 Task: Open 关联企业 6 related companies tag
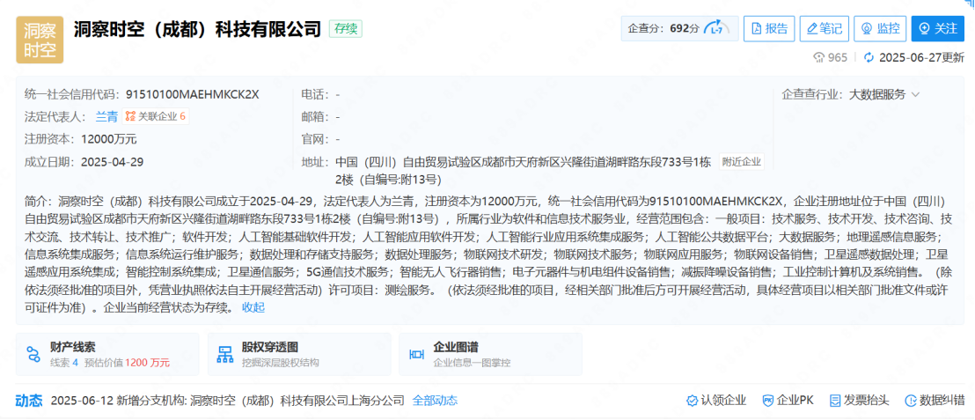pos(156,116)
